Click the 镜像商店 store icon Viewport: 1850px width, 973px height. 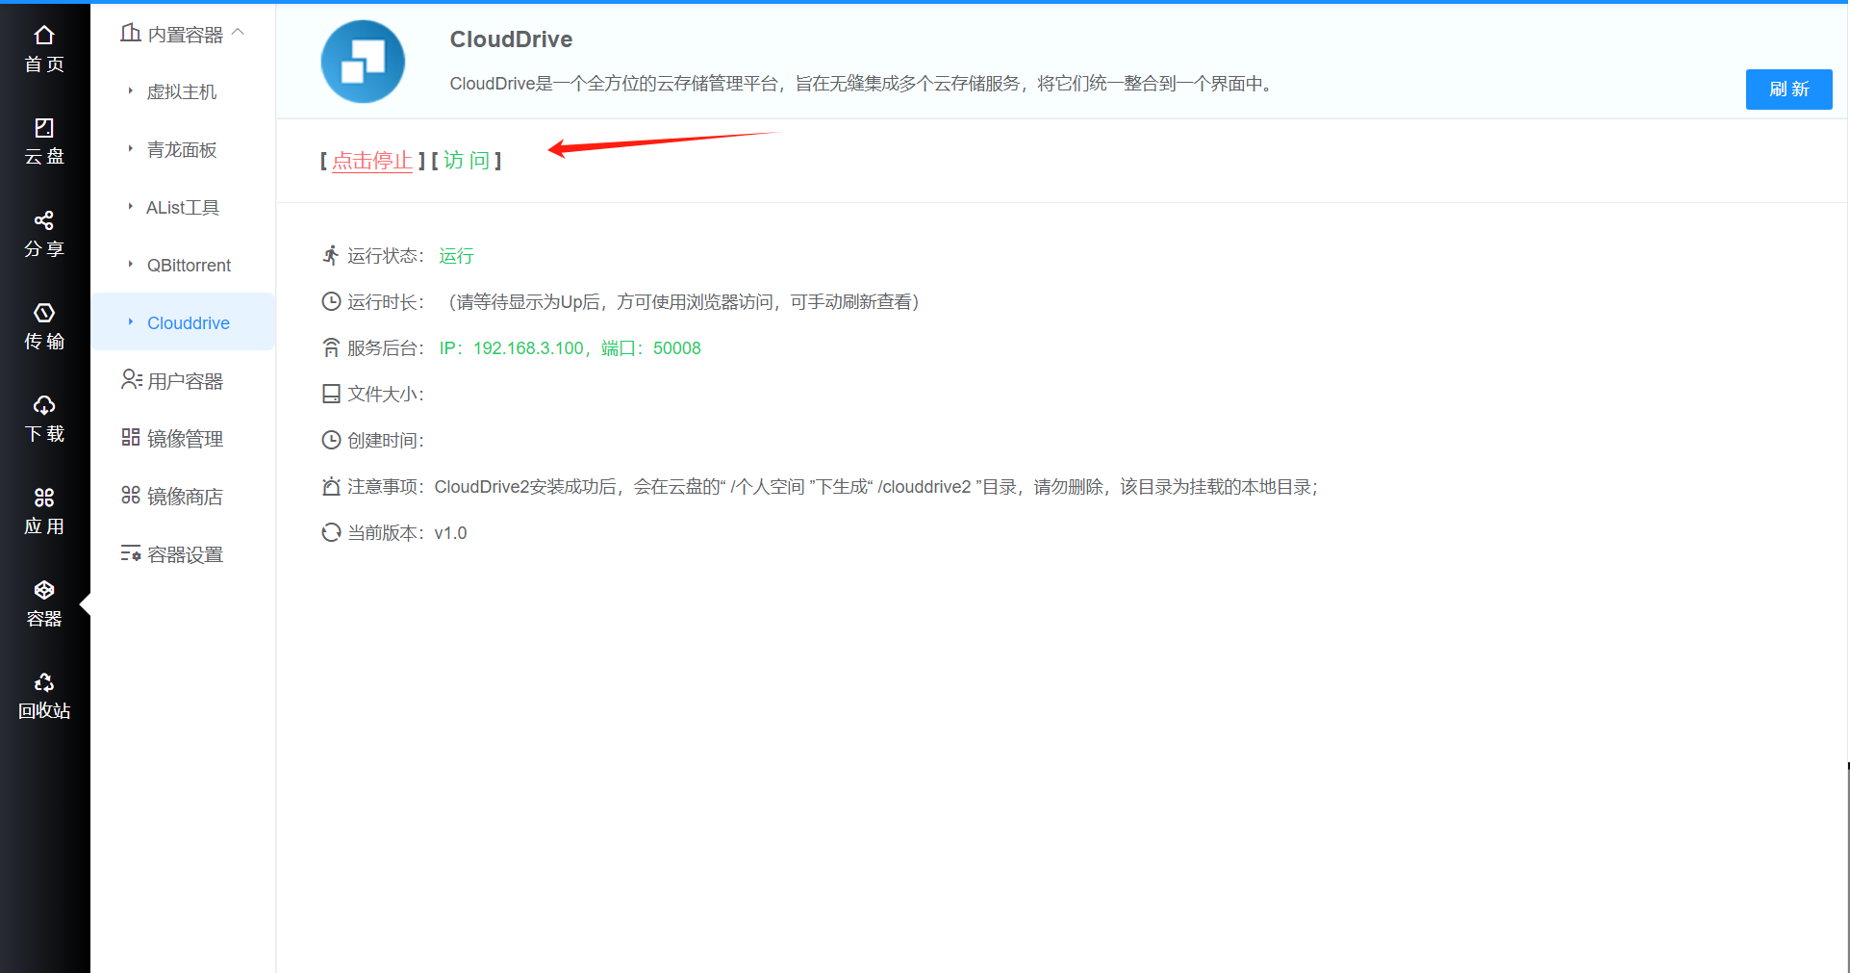[x=131, y=495]
